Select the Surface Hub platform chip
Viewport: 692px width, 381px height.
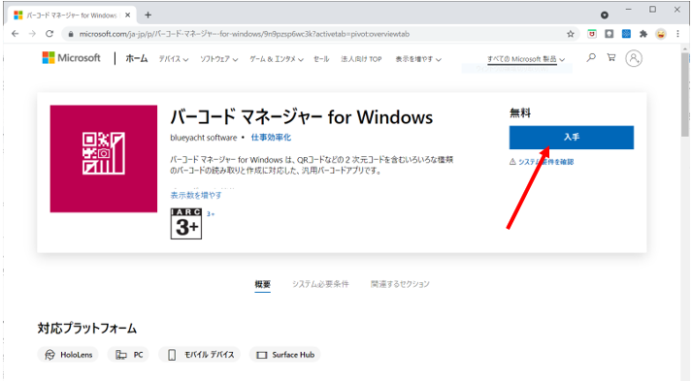tap(285, 355)
